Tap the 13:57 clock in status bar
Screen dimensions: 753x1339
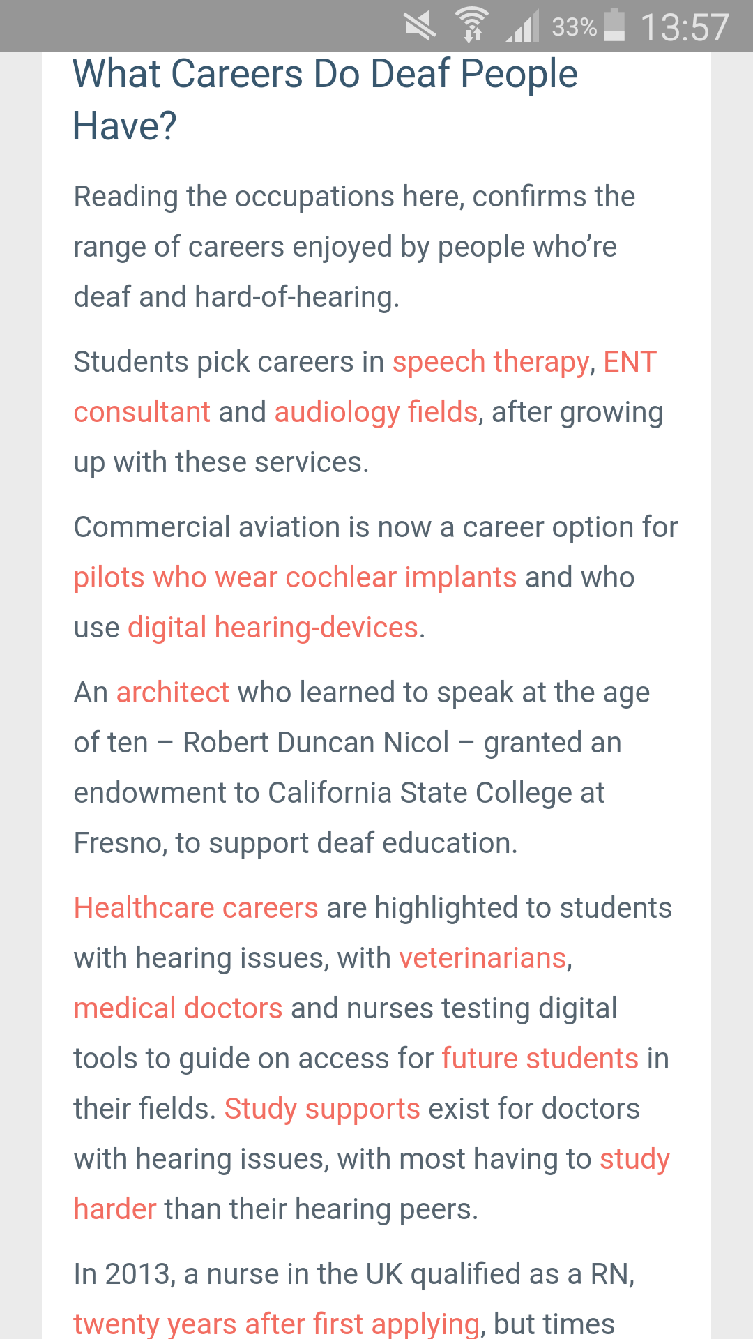tap(685, 27)
